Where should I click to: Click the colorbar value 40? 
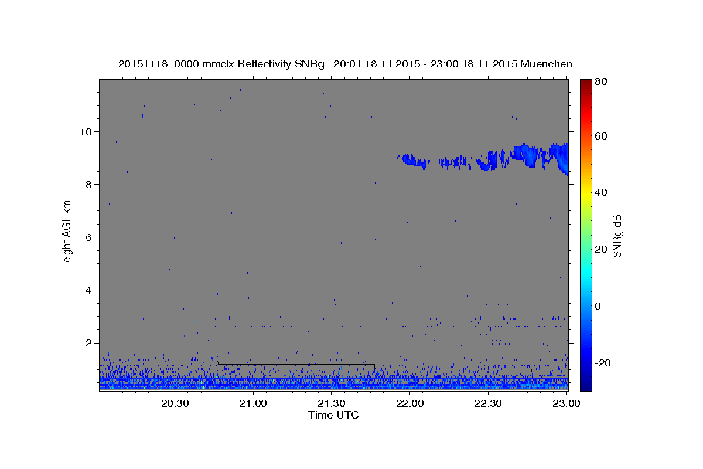click(x=602, y=192)
